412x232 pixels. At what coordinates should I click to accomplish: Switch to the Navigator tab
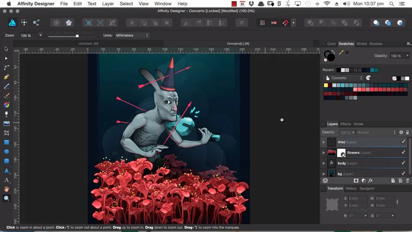coord(367,189)
